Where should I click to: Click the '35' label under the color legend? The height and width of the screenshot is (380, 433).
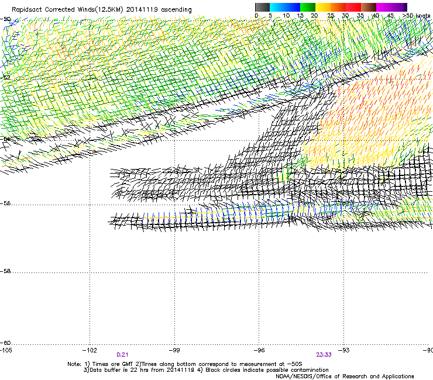click(x=360, y=16)
